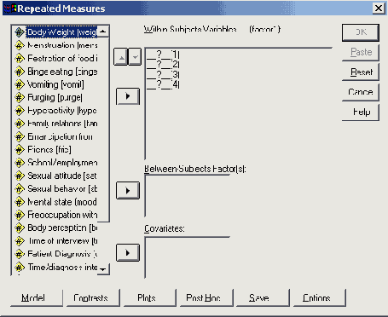Open the Contrasts dialog

93,297
